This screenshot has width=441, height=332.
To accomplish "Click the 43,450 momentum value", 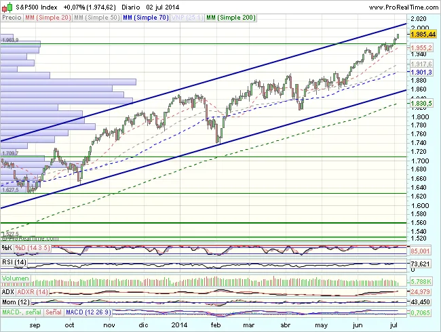I will click(x=420, y=302).
